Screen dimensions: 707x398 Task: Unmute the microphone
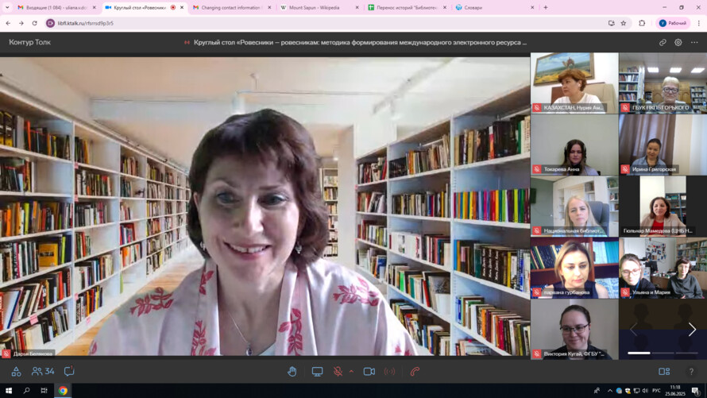(338, 371)
